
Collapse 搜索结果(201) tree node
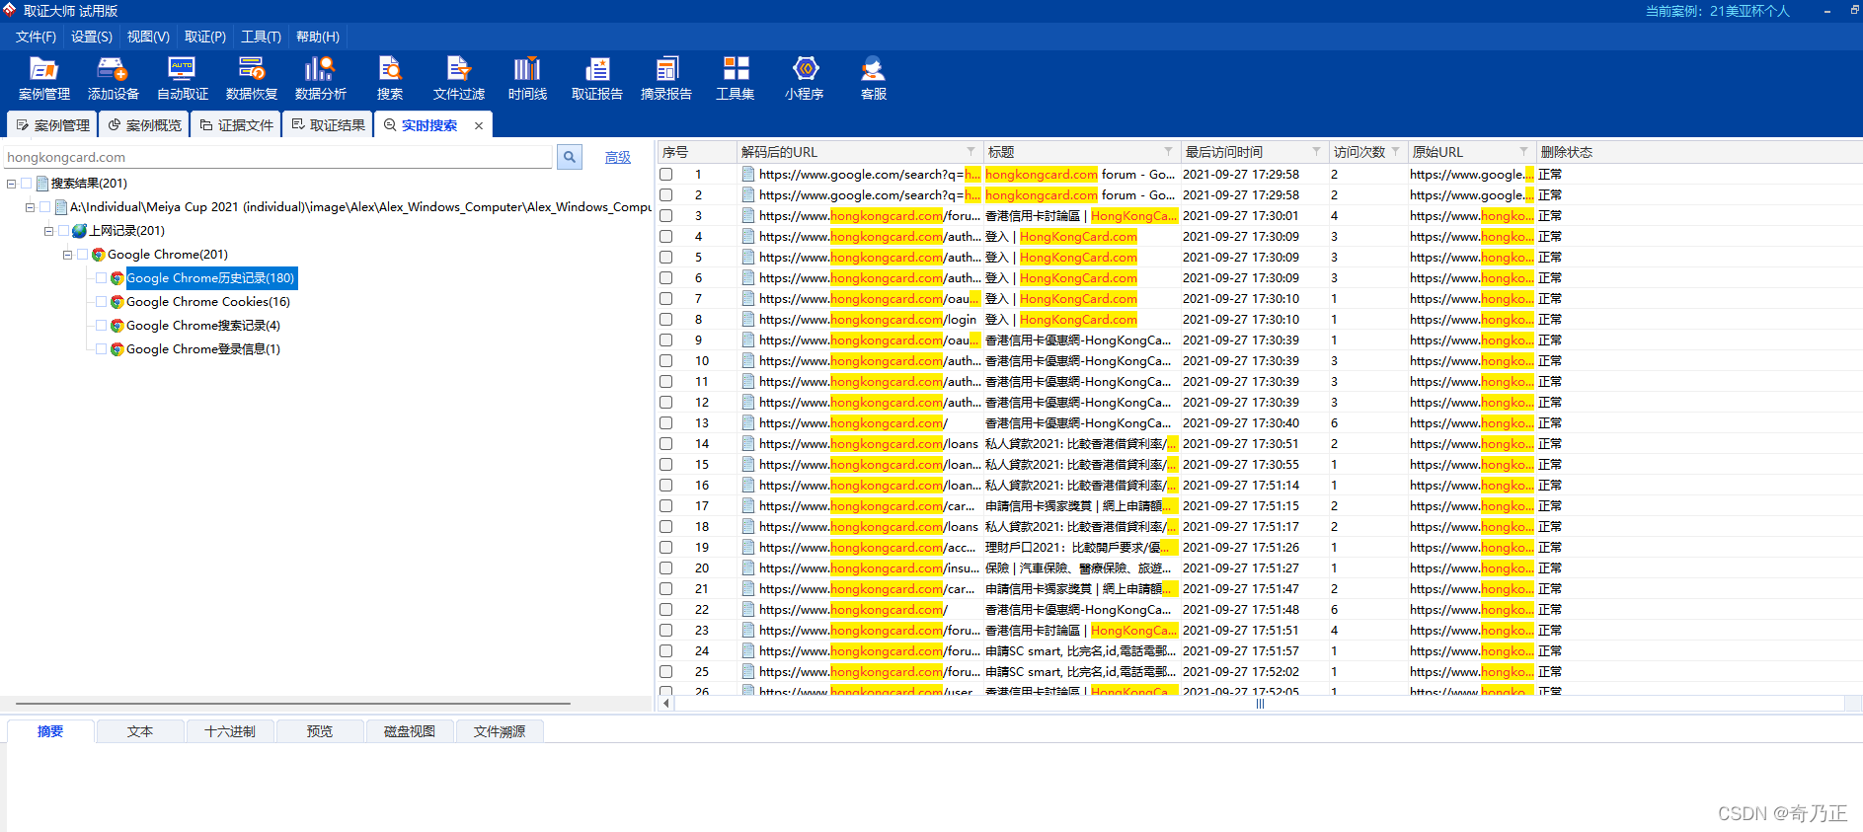pyautogui.click(x=11, y=184)
